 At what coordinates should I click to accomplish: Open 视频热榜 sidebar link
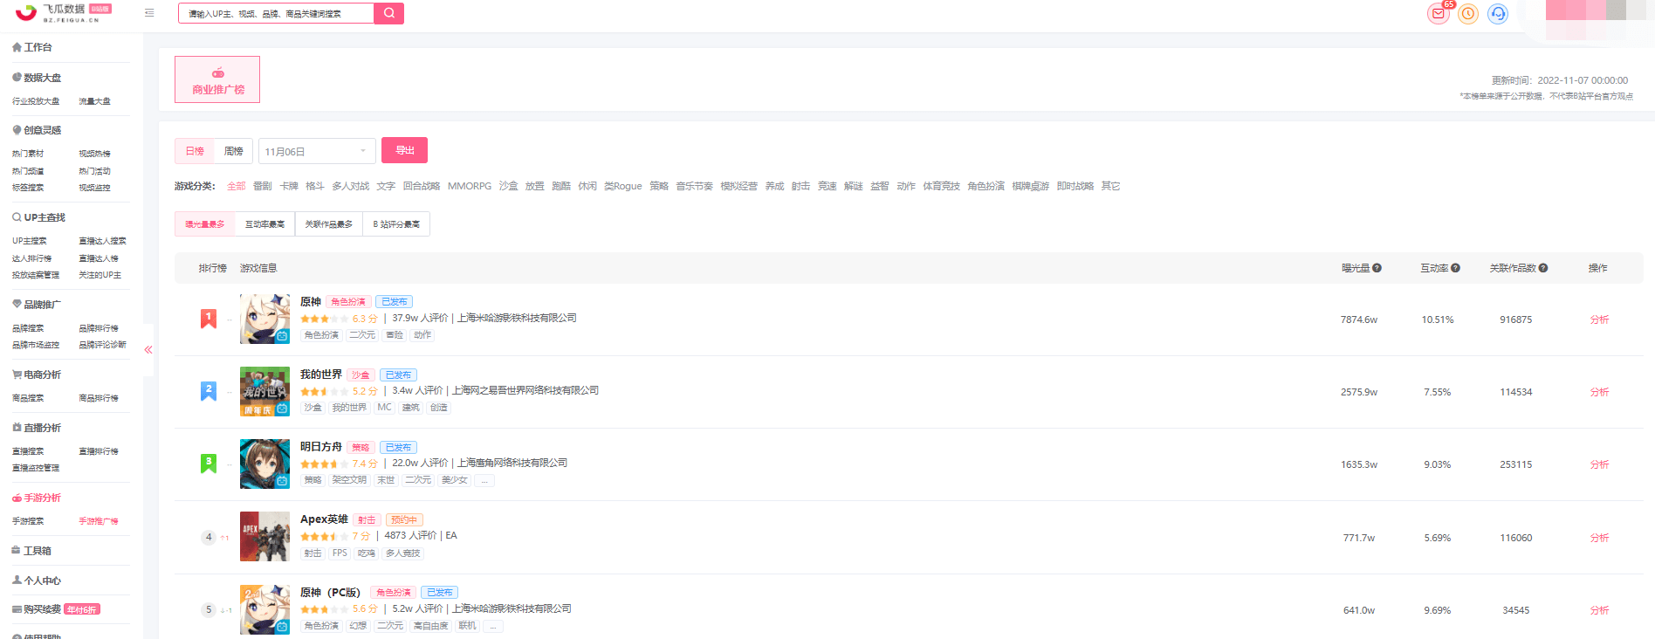pos(94,154)
